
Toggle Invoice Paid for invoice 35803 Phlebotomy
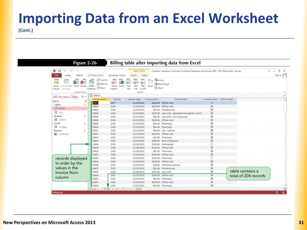212,110
